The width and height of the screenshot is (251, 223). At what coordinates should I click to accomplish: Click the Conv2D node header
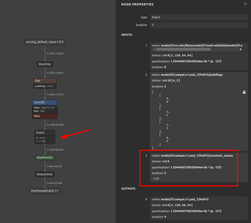[45, 102]
